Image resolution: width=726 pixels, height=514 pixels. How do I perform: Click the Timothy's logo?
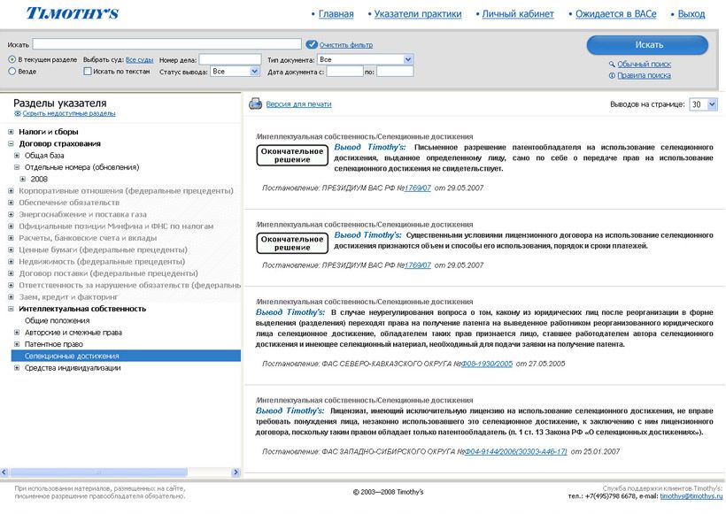coord(73,13)
